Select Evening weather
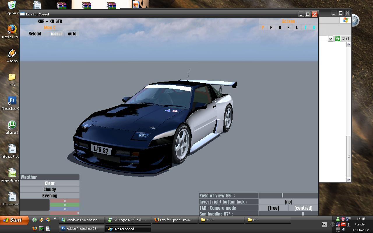Viewport: 373px width, 233px height. [50, 196]
